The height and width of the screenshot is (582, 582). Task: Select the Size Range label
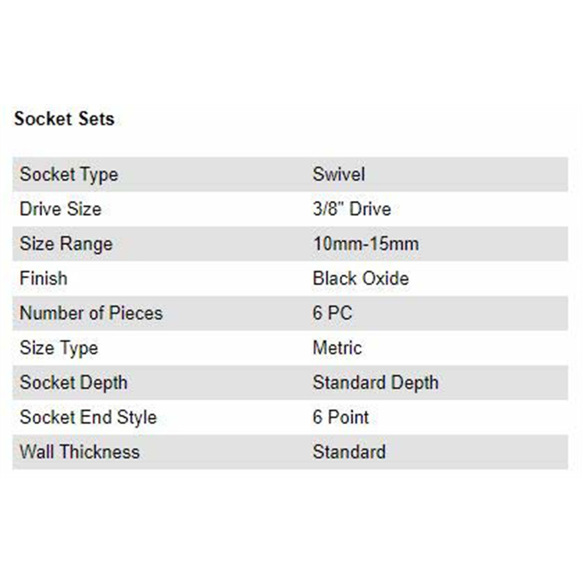pos(66,244)
